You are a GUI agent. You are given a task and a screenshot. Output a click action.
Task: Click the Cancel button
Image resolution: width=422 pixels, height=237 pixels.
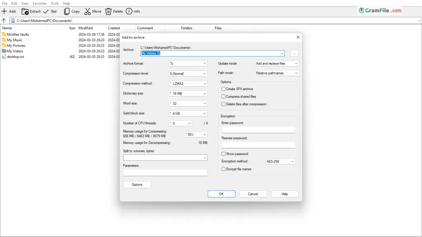pos(253,194)
